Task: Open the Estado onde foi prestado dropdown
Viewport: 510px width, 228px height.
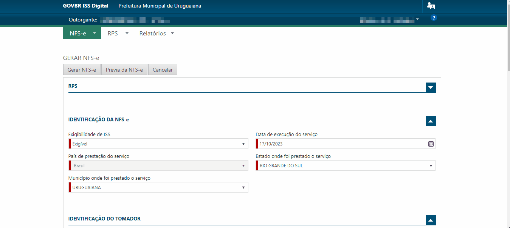Action: tap(346, 165)
